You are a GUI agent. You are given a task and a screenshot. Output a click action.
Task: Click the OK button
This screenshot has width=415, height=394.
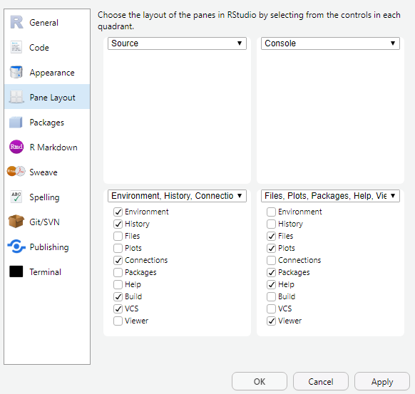[x=260, y=382]
